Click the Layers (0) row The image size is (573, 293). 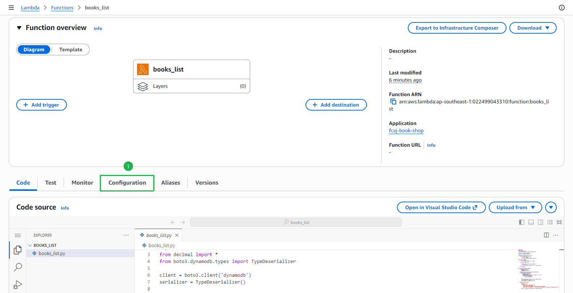192,86
